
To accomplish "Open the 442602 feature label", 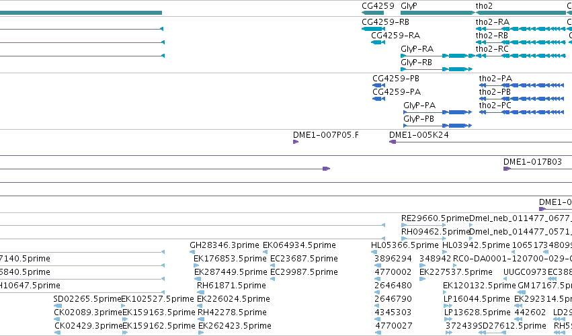I will pyautogui.click(x=530, y=312).
